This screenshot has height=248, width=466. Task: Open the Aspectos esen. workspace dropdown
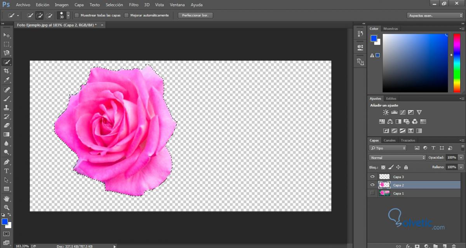click(435, 16)
